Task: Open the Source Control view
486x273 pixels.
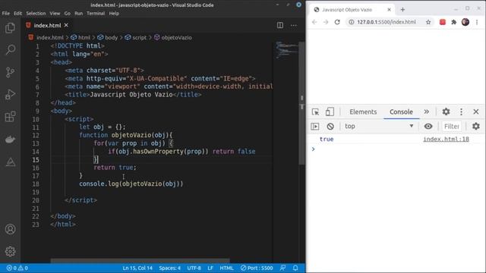Action: [x=10, y=72]
